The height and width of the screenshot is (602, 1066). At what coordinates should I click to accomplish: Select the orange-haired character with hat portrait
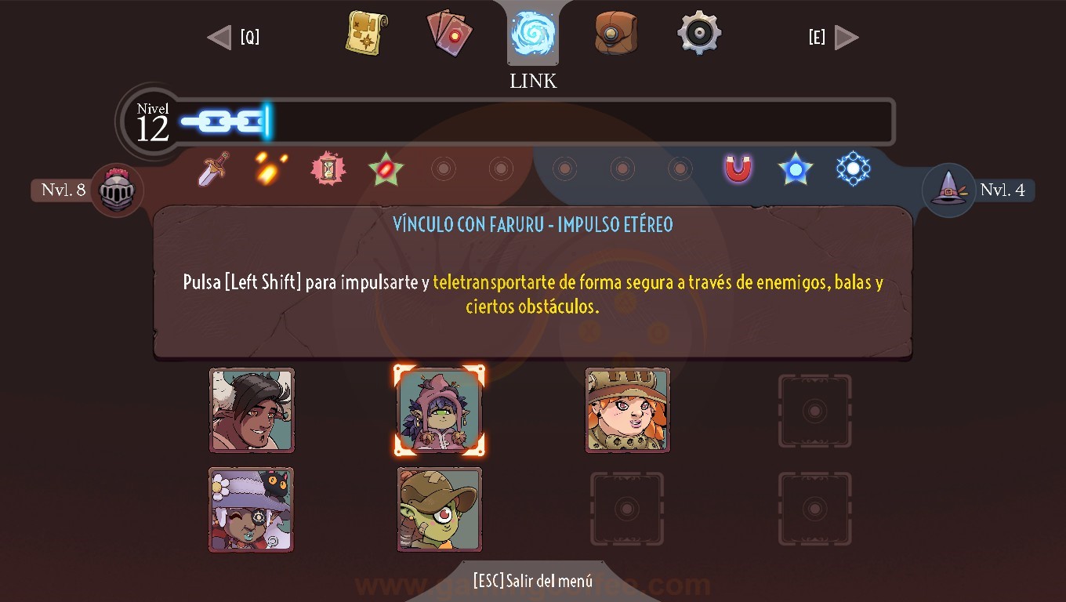click(628, 410)
